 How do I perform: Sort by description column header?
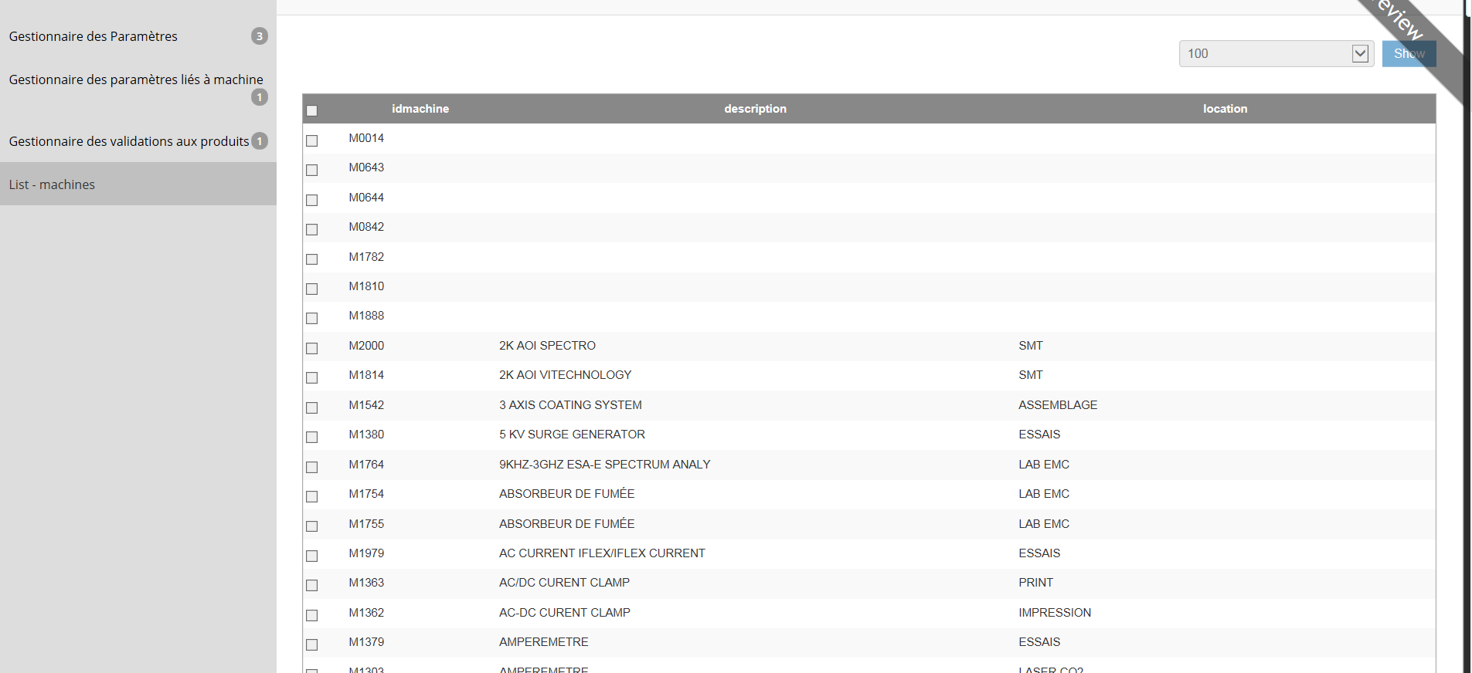click(755, 109)
